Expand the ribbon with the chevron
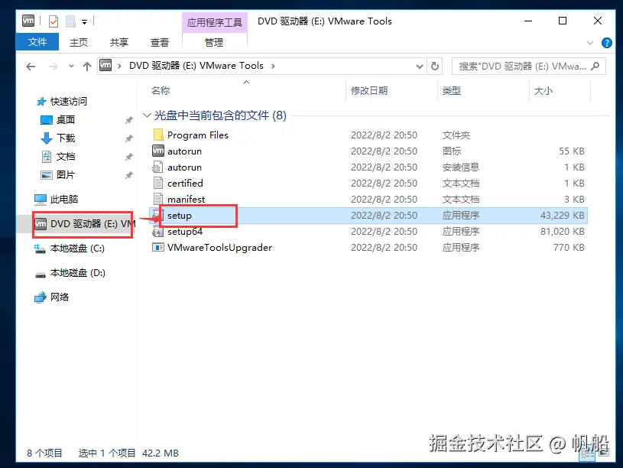Image resolution: width=623 pixels, height=468 pixels. [x=590, y=43]
